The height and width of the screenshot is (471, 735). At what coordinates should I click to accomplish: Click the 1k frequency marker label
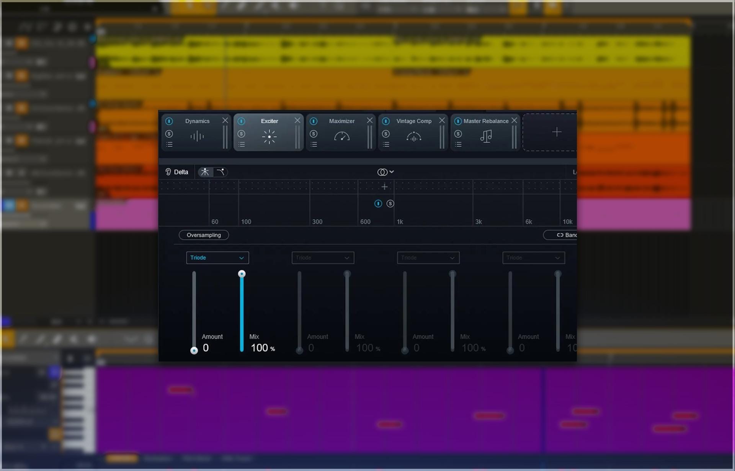tap(400, 222)
